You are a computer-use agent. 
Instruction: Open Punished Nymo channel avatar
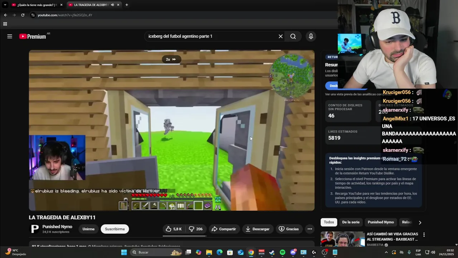point(35,229)
